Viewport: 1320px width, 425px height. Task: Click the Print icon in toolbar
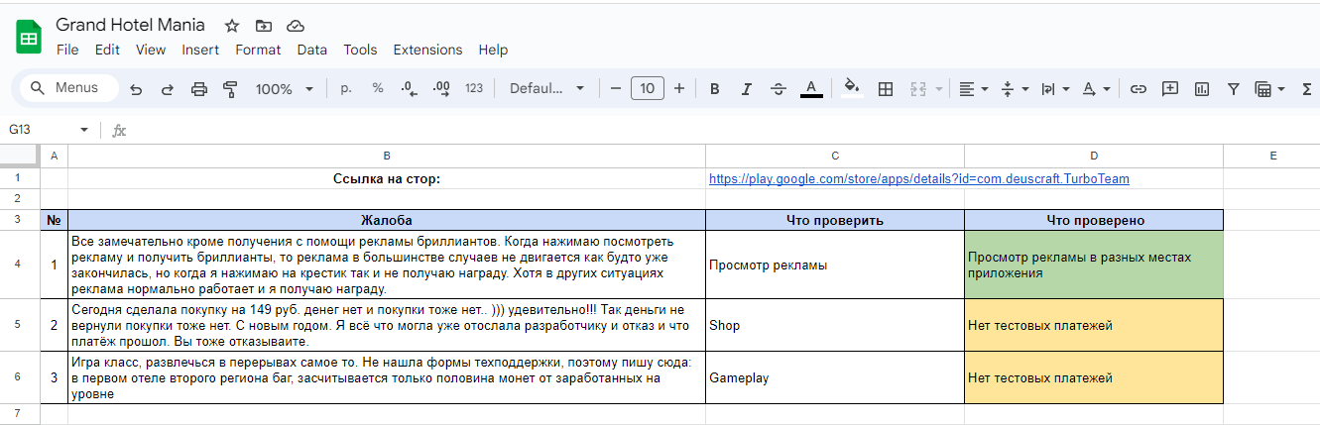(198, 89)
